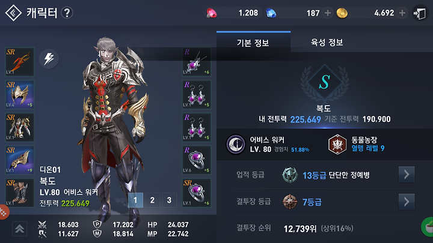Expand the 업적 등급 details arrow
Viewport: 433px width, 243px height.
click(x=407, y=175)
